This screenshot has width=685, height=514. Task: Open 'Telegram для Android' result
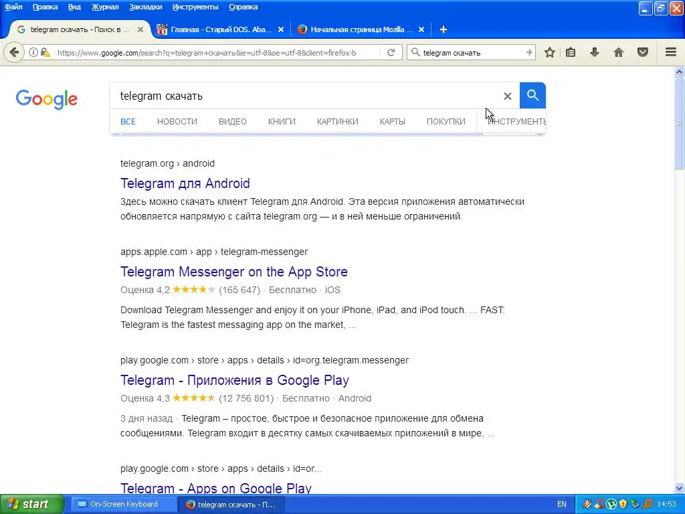pyautogui.click(x=185, y=183)
